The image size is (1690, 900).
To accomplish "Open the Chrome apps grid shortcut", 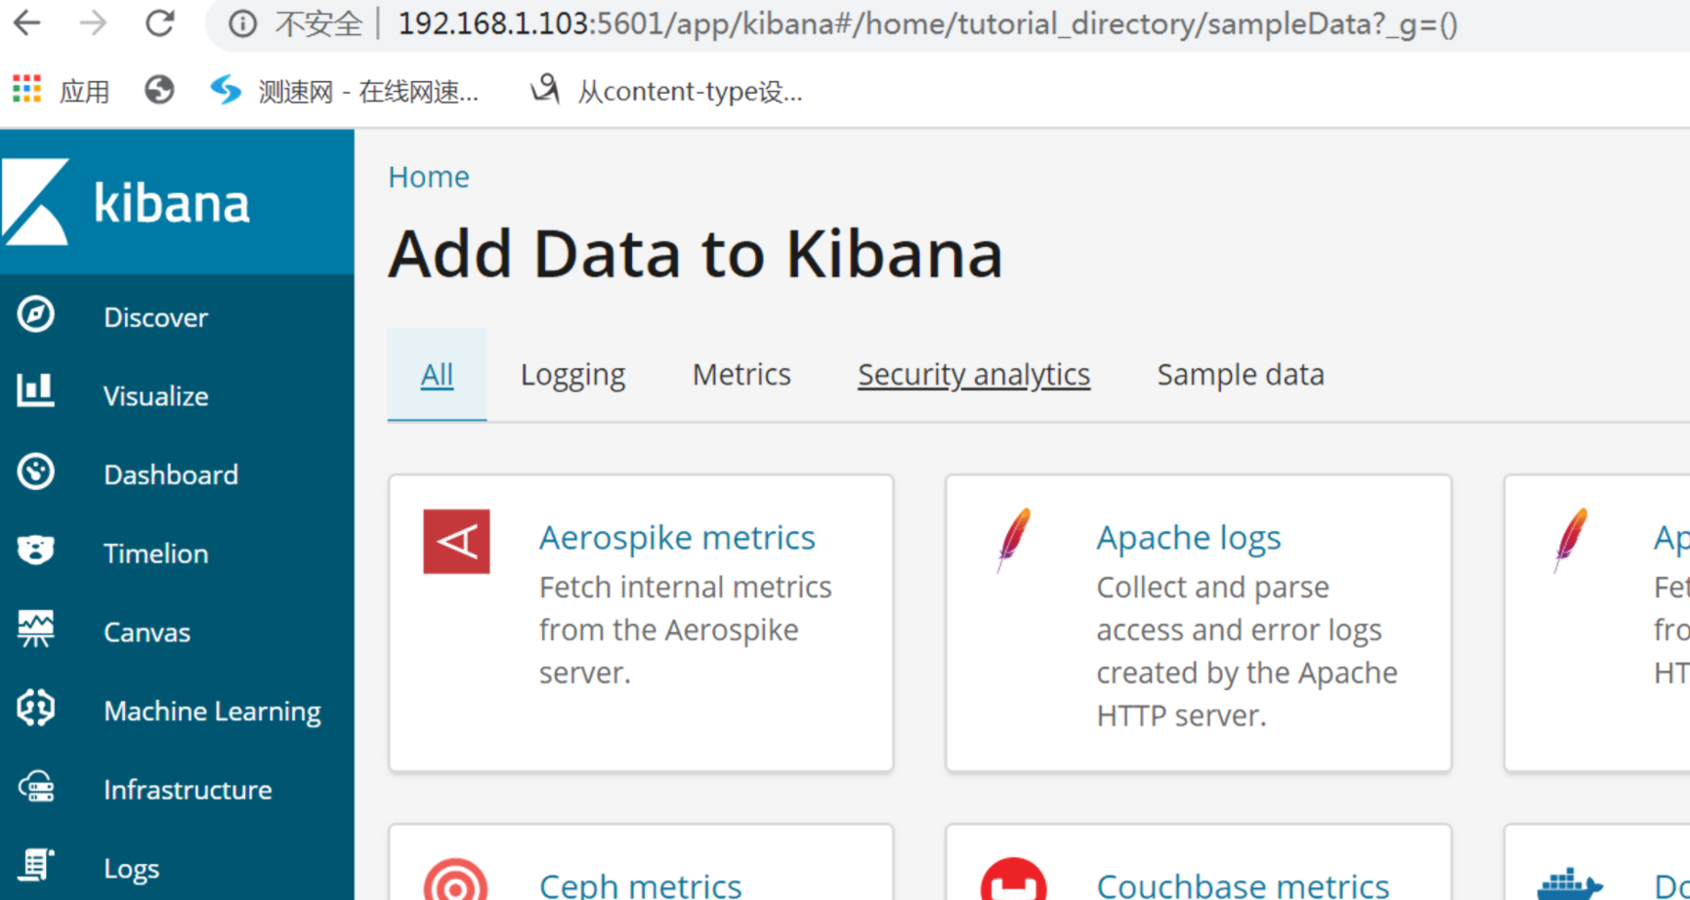I will pyautogui.click(x=27, y=90).
